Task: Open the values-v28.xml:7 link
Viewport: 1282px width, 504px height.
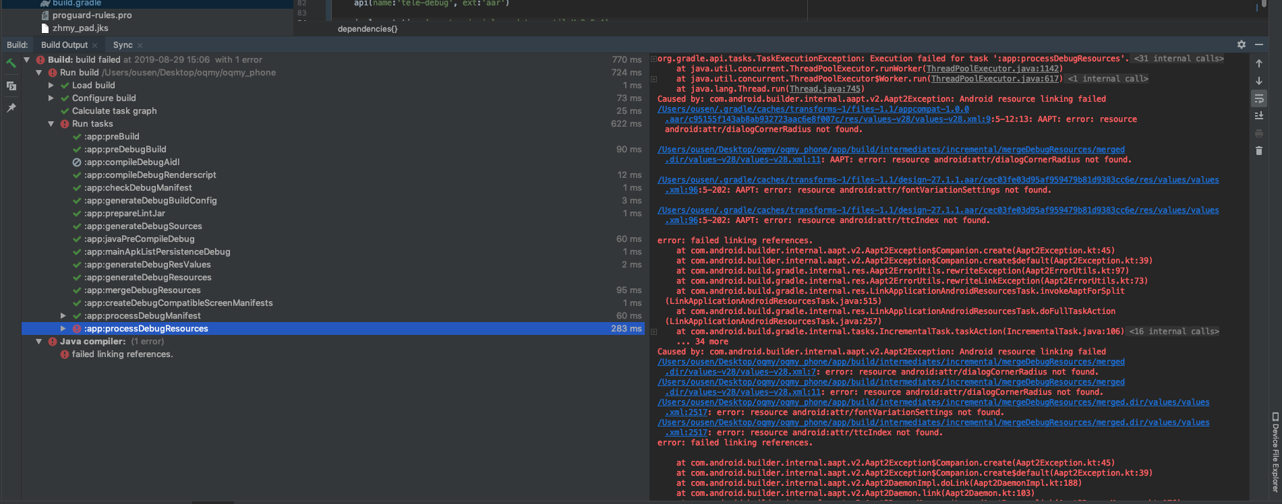Action: coord(740,372)
